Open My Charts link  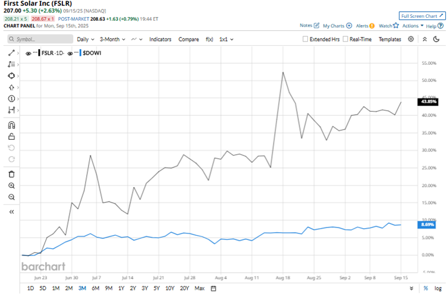(x=337, y=26)
